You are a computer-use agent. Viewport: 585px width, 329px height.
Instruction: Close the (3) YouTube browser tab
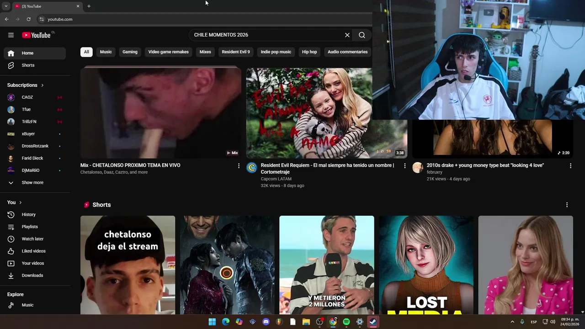pos(78,6)
